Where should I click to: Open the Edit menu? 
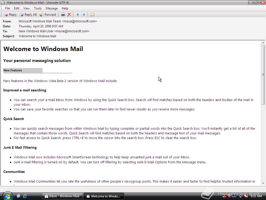17,8
